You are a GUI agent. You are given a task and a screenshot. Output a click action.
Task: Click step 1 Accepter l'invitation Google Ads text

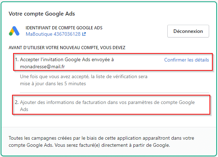coord(67,60)
